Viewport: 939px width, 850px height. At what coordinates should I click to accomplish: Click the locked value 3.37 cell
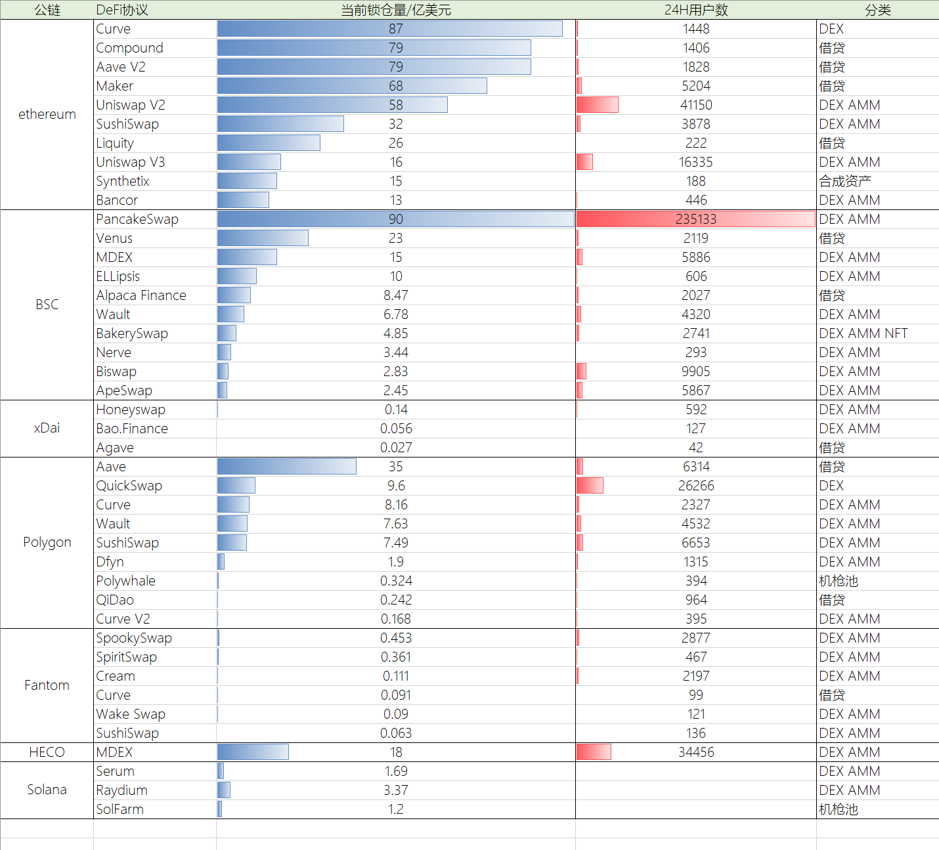(x=396, y=790)
